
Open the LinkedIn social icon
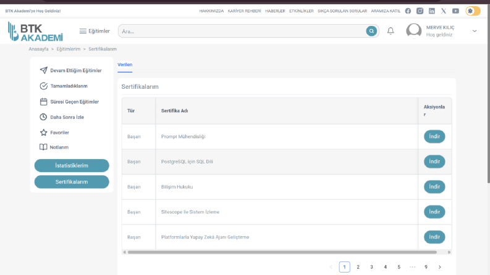(x=431, y=11)
